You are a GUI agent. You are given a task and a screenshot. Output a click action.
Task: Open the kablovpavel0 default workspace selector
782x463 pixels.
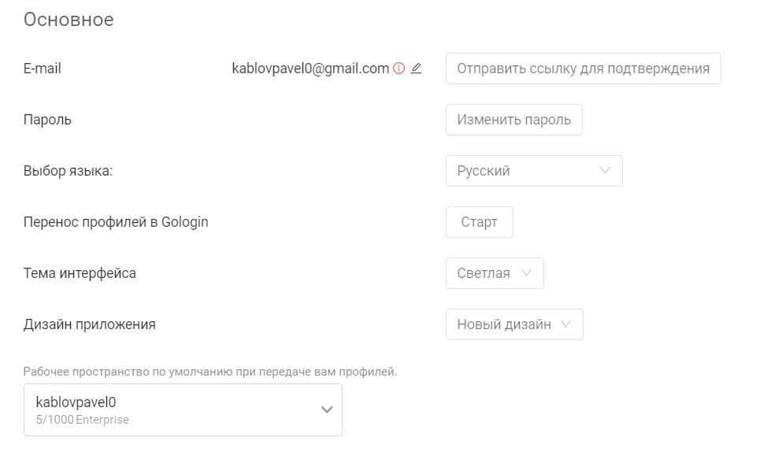[183, 409]
